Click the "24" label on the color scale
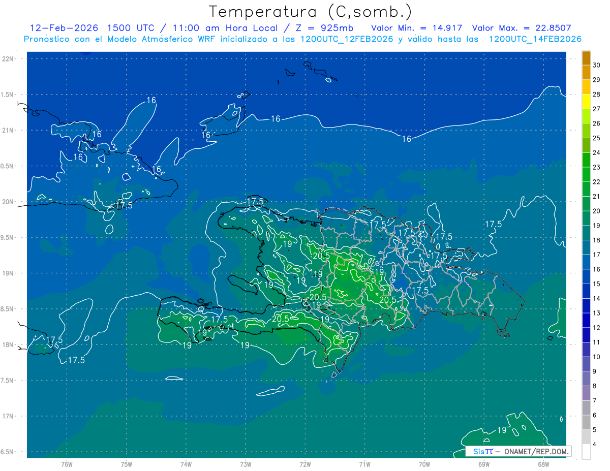 (597, 153)
